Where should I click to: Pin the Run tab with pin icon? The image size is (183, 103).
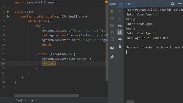pyautogui.click(x=112, y=57)
